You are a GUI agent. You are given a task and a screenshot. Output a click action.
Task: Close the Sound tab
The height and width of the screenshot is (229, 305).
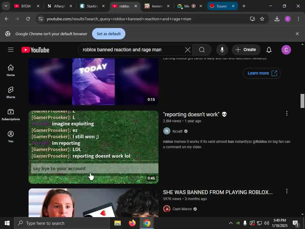click(233, 6)
